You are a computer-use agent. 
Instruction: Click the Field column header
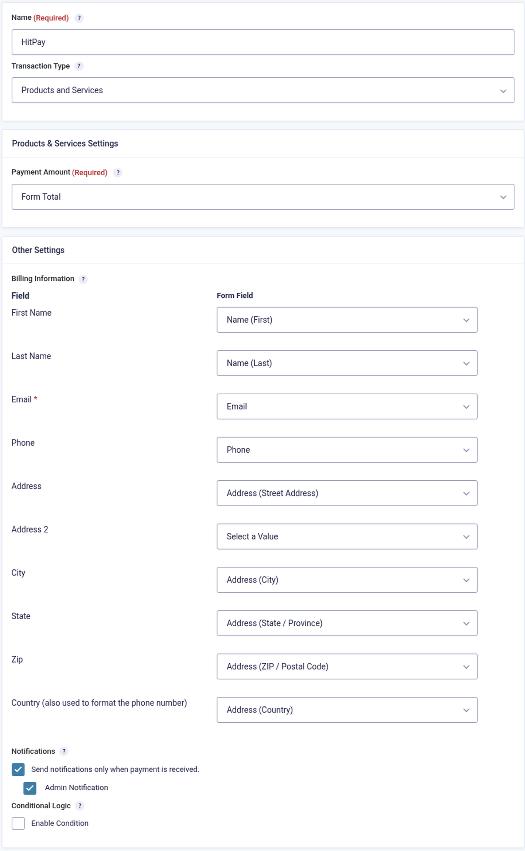[x=20, y=296]
